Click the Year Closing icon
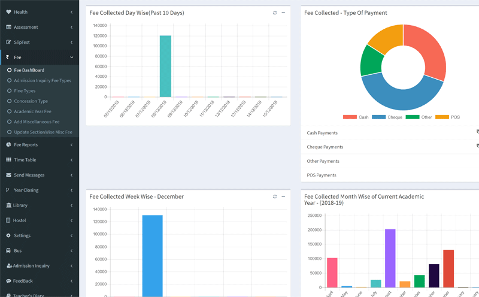This screenshot has height=297, width=479. tap(8, 190)
